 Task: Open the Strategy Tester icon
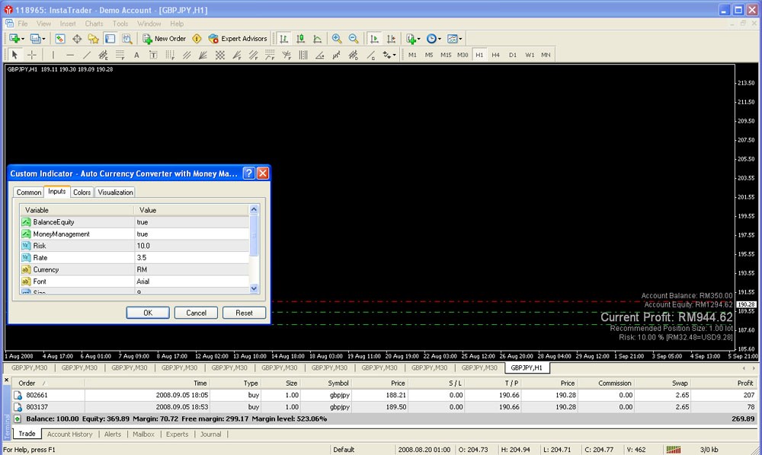pyautogui.click(x=126, y=39)
